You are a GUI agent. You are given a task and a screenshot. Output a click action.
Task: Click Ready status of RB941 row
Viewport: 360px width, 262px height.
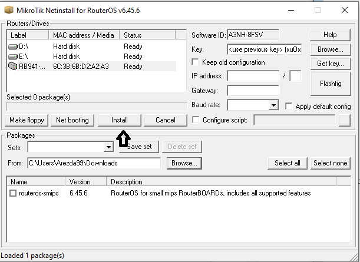point(133,67)
